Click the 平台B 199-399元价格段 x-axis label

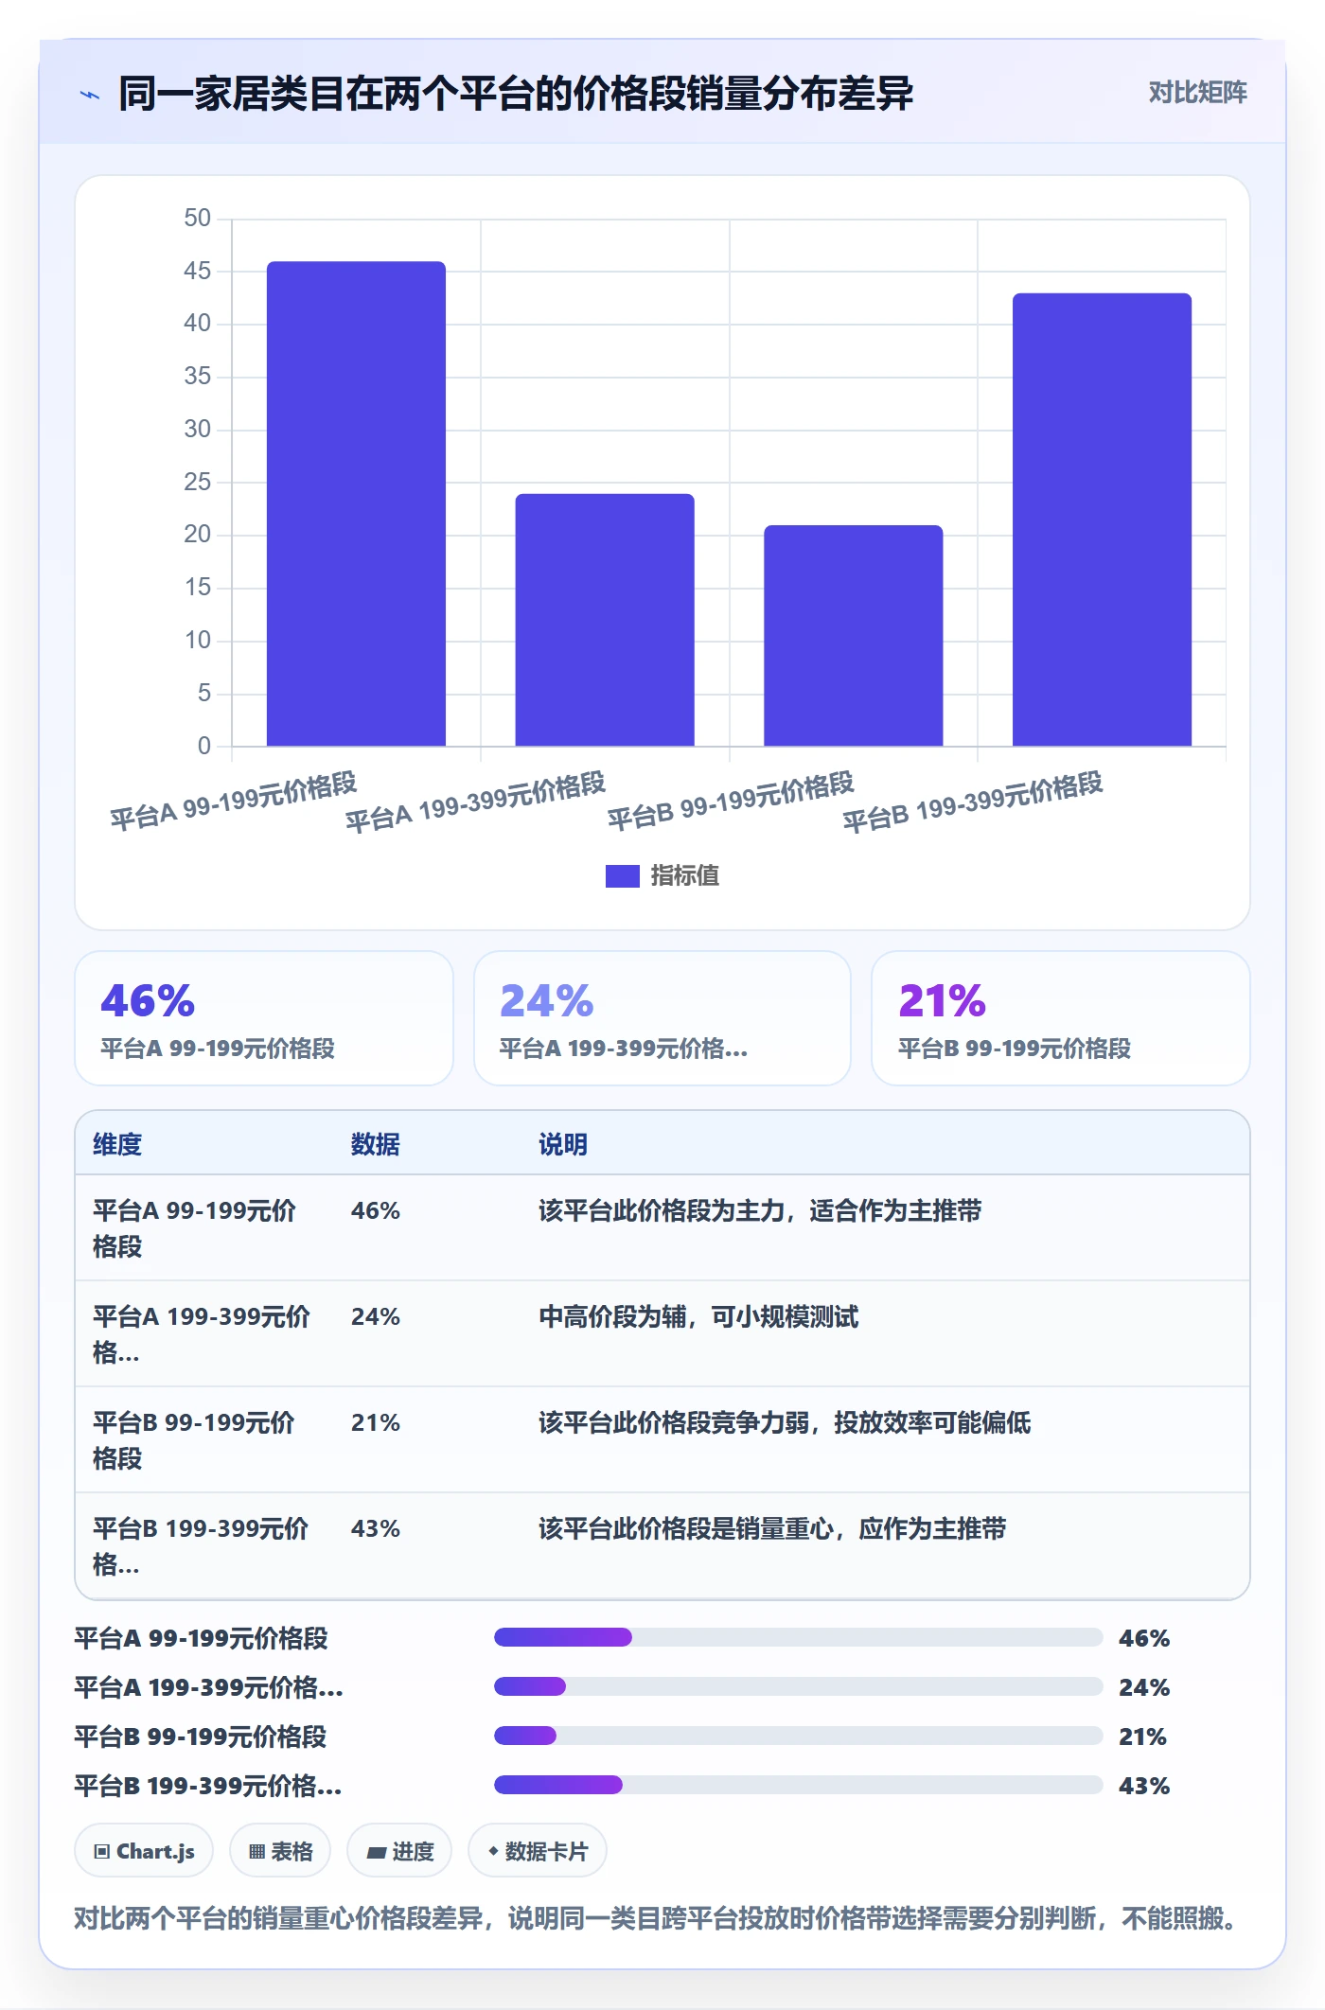pyautogui.click(x=973, y=802)
